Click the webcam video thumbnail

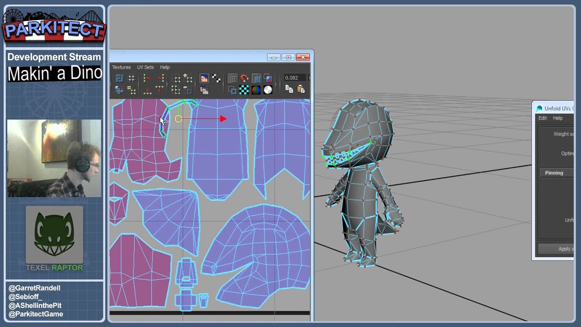click(x=54, y=158)
